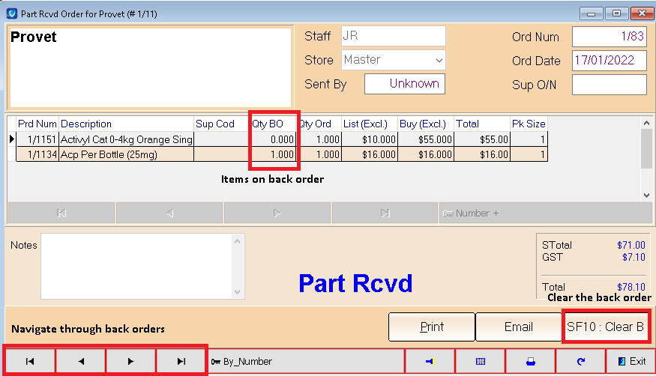This screenshot has height=376, width=656.
Task: Click the Buy (Excl.) column header
Action: point(426,124)
